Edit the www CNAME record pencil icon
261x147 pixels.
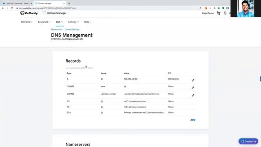[x=193, y=88]
